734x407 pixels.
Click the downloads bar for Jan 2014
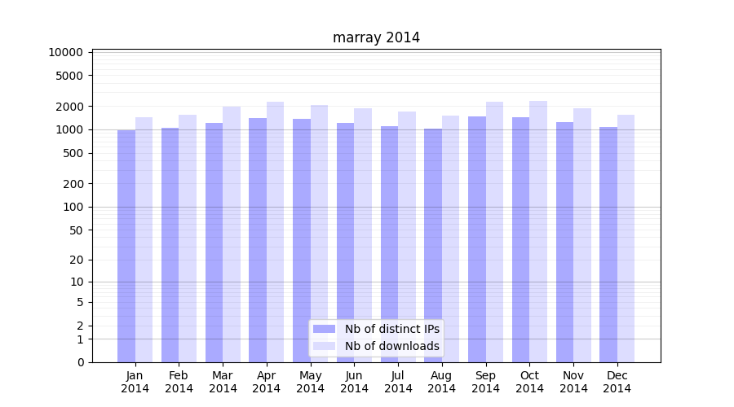pos(144,240)
